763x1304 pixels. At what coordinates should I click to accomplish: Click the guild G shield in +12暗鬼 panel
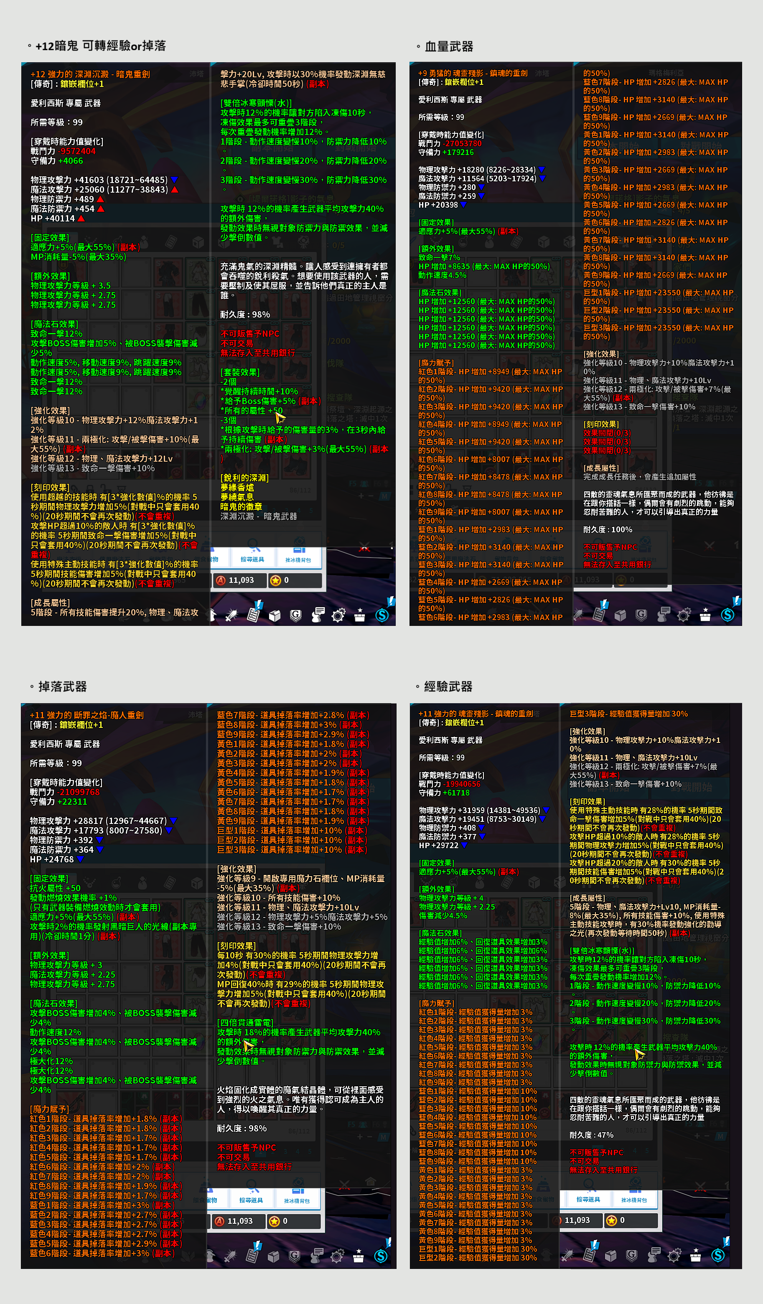[295, 615]
